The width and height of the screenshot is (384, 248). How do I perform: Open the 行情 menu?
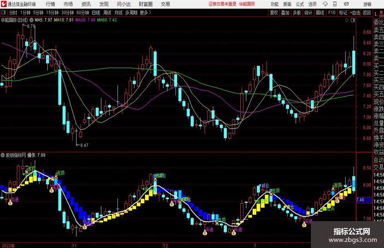[x=50, y=4]
